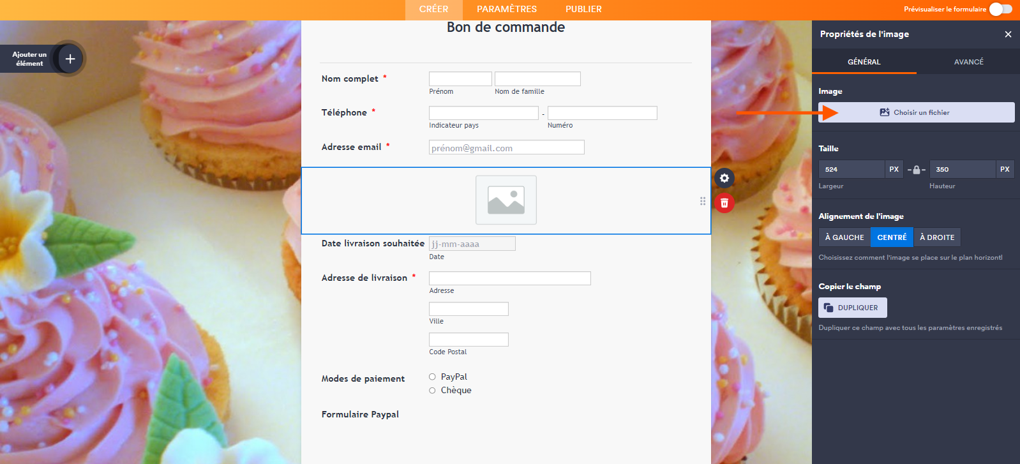Align the image À GAUCHE
1020x464 pixels.
click(844, 237)
